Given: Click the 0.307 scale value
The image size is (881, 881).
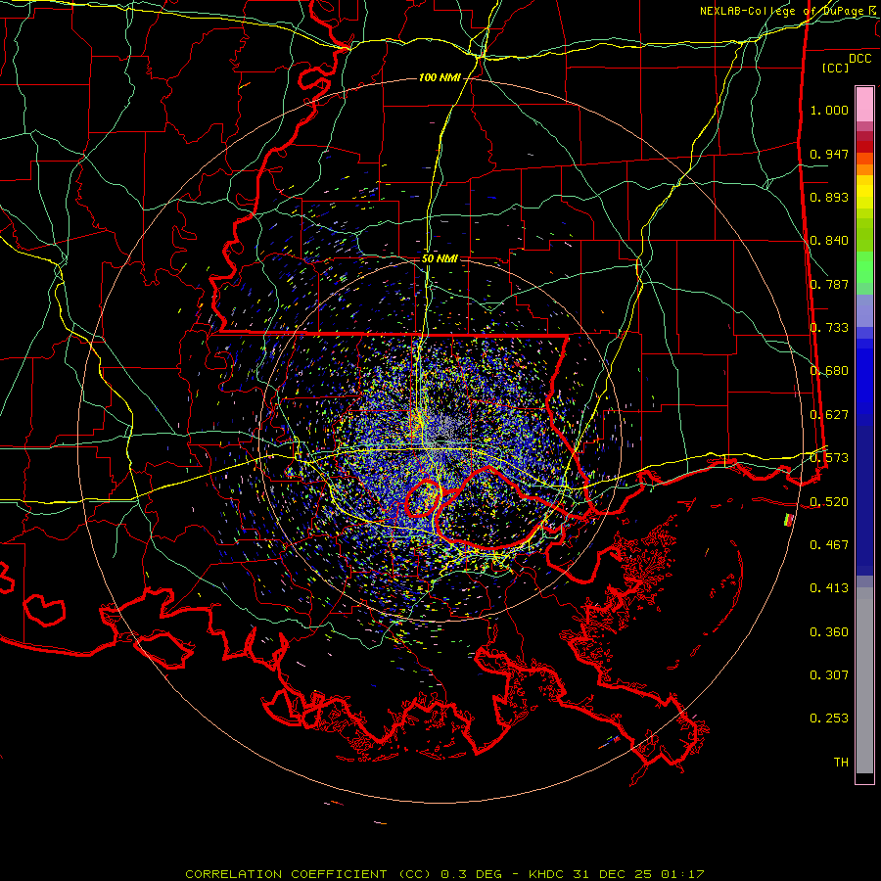Looking at the screenshot, I should (x=829, y=675).
